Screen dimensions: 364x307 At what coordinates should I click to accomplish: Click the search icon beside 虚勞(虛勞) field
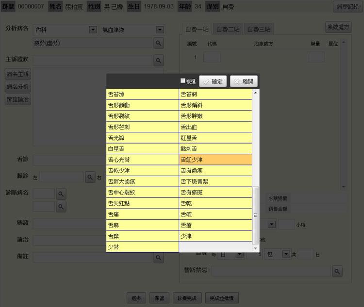pos(159,44)
